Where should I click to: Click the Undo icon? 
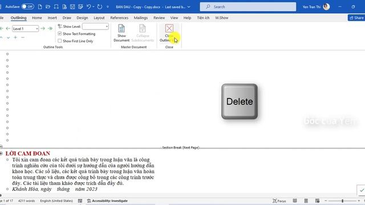[x=88, y=7]
